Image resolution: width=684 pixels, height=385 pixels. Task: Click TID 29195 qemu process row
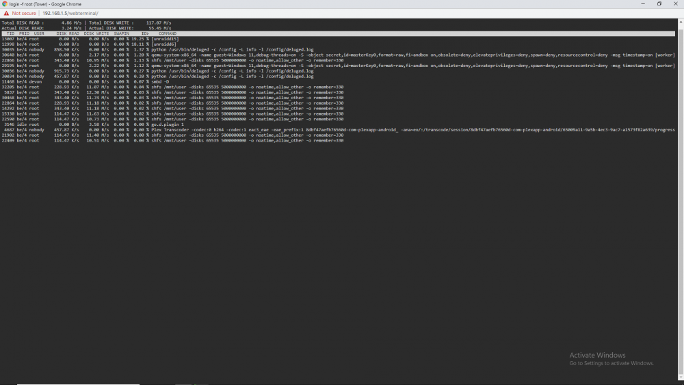coord(338,66)
